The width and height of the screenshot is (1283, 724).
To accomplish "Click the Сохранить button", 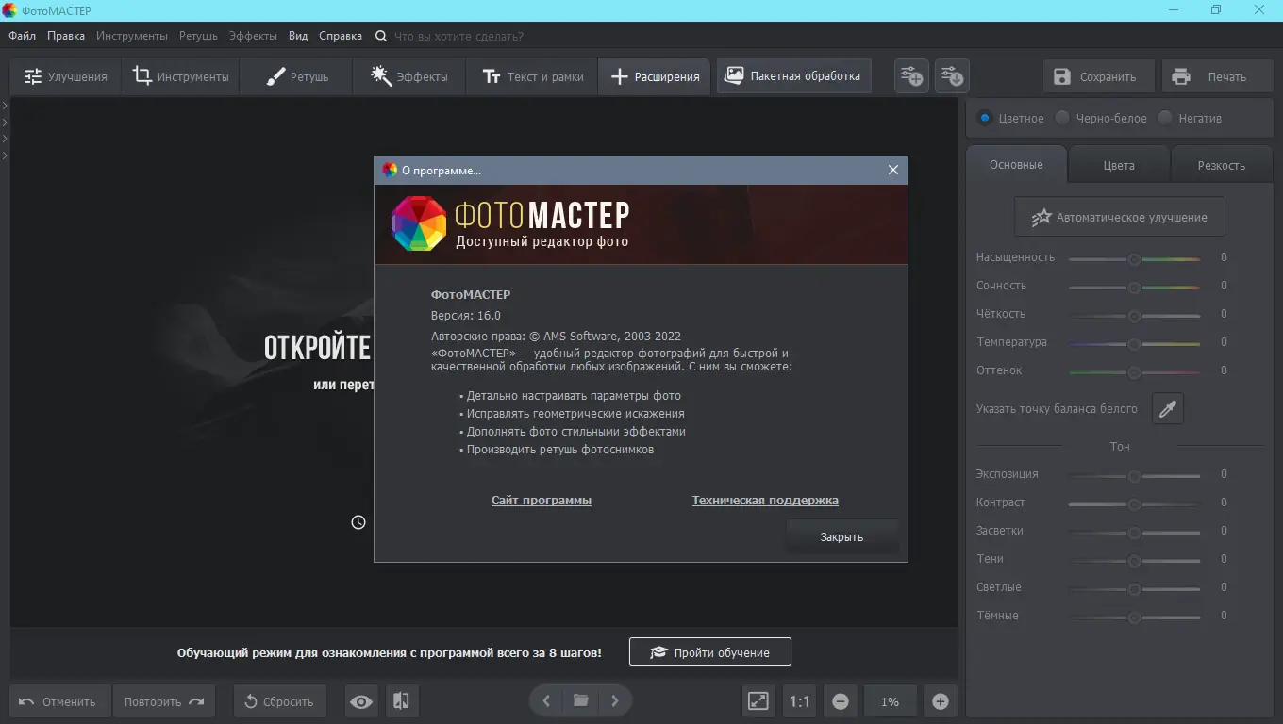I will [x=1097, y=76].
